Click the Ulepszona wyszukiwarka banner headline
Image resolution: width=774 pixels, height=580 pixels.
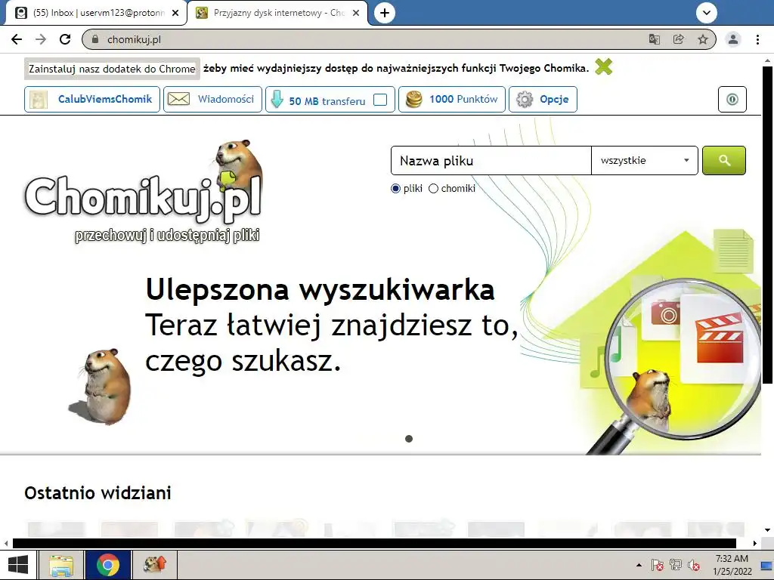320,289
